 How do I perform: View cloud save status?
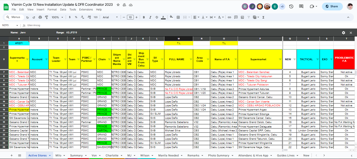(x=131, y=5)
